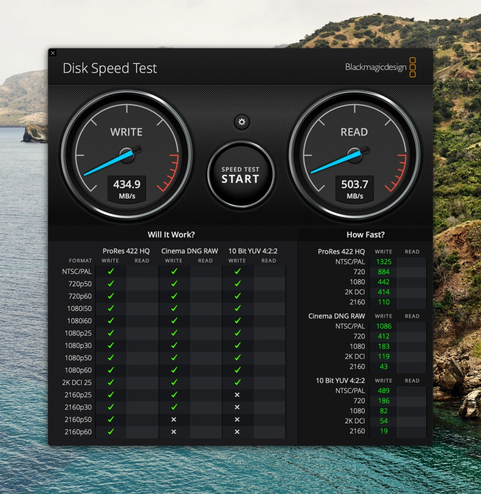This screenshot has width=481, height=494.
Task: Click 10 Bit YUV 720 write value 186
Action: (383, 401)
